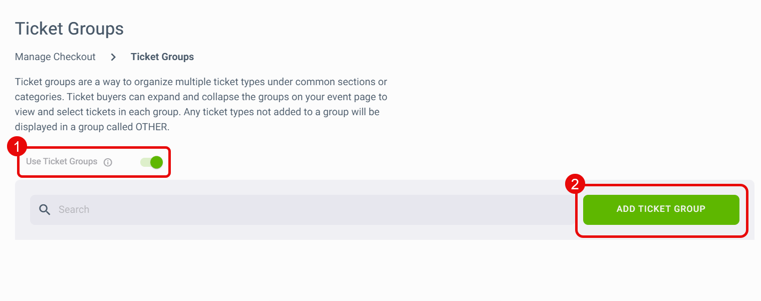Click the word OTHER in the description
761x301 pixels.
point(152,127)
